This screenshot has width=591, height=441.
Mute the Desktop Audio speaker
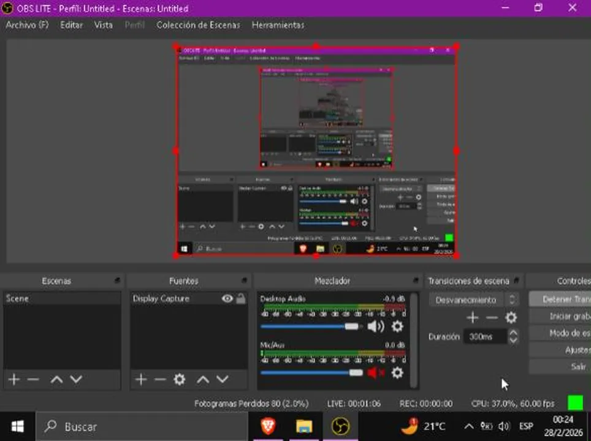pos(376,326)
